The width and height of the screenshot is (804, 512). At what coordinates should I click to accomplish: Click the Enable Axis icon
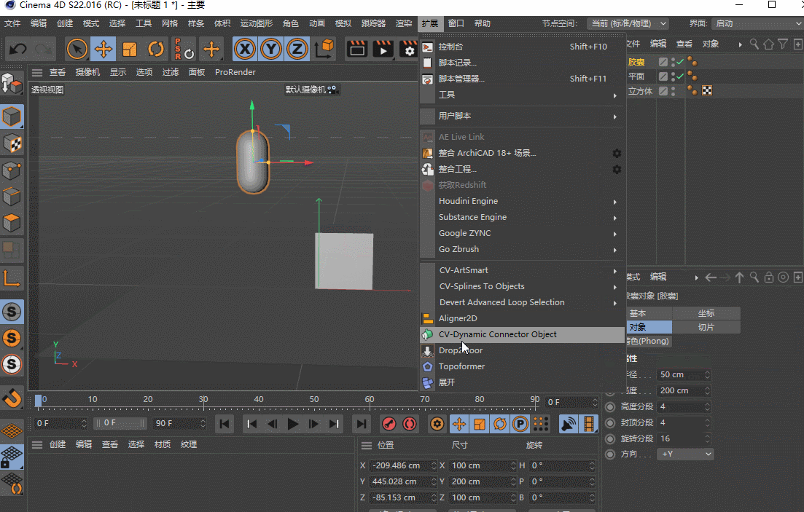[12, 278]
